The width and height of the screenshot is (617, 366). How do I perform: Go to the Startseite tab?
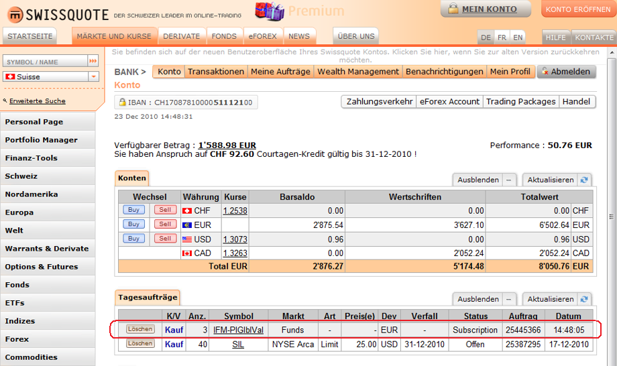(x=30, y=36)
